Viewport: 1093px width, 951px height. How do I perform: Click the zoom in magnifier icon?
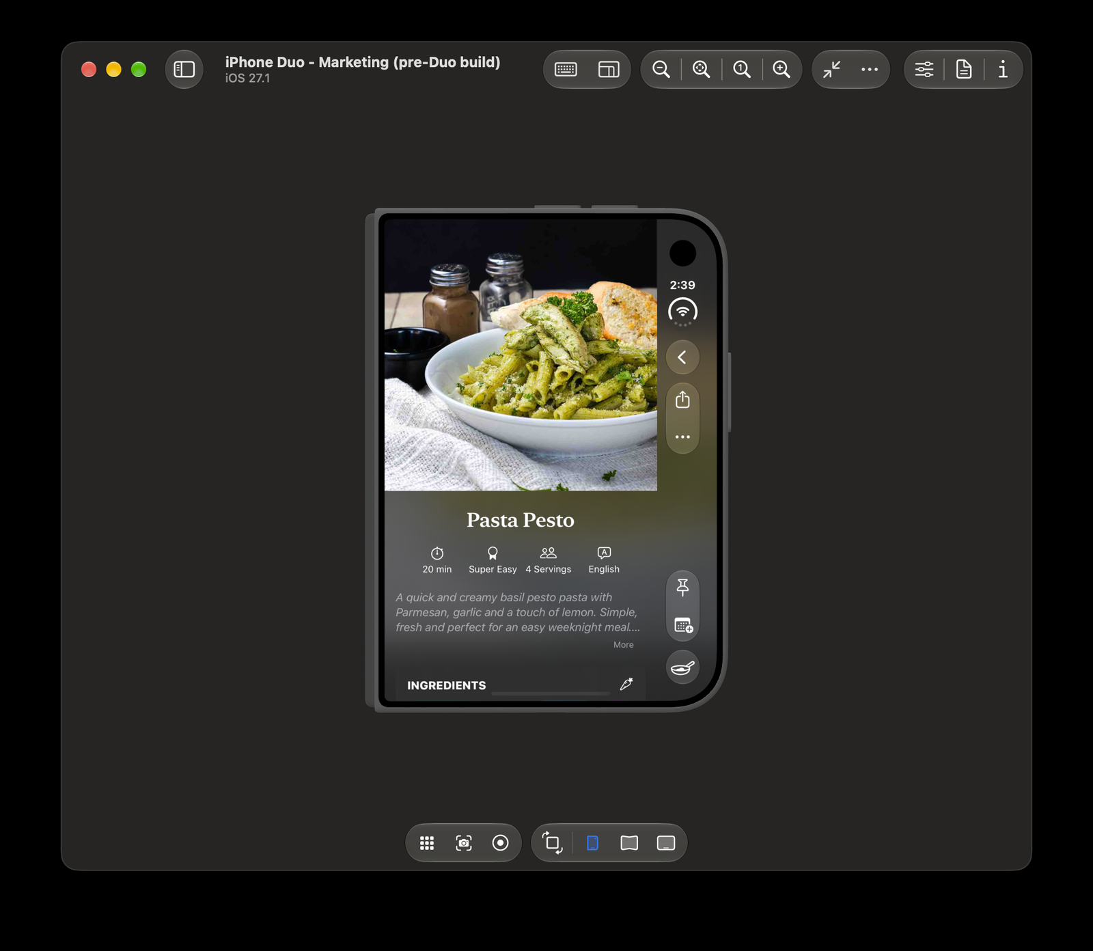(x=781, y=69)
